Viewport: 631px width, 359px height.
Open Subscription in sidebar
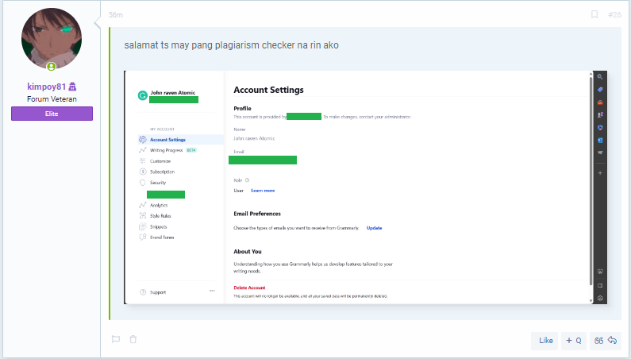click(162, 172)
